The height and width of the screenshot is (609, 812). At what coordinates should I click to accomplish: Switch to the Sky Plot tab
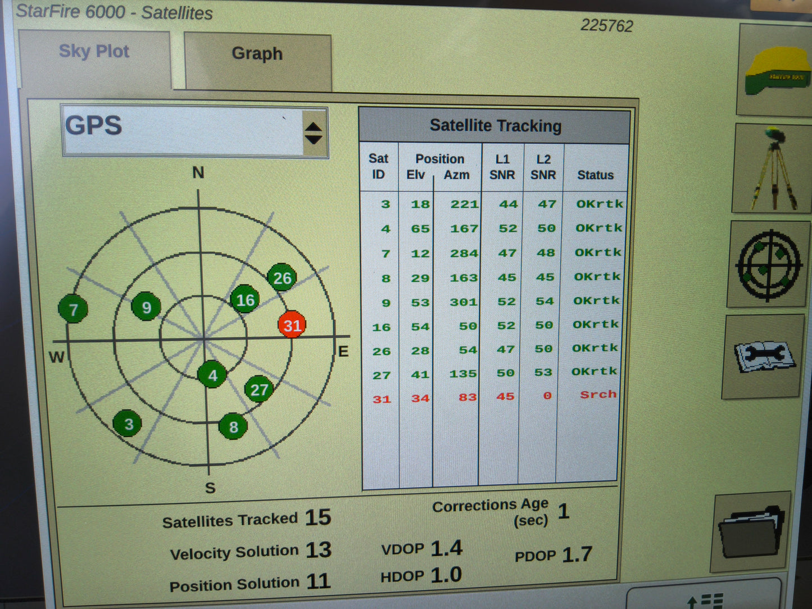pyautogui.click(x=95, y=59)
